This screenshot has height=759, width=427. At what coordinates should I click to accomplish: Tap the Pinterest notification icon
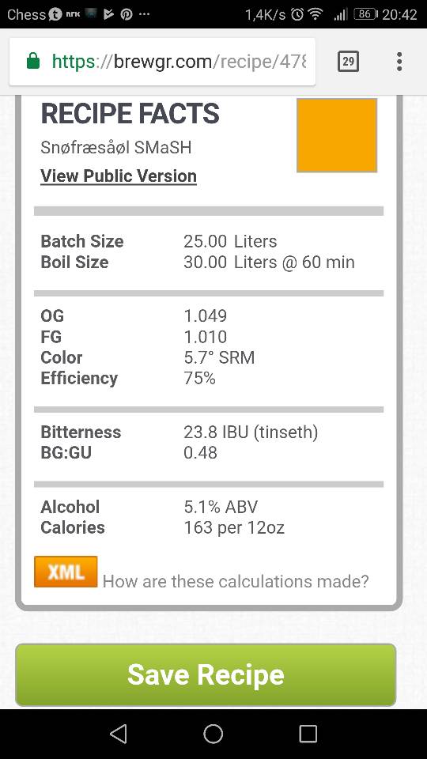[127, 14]
